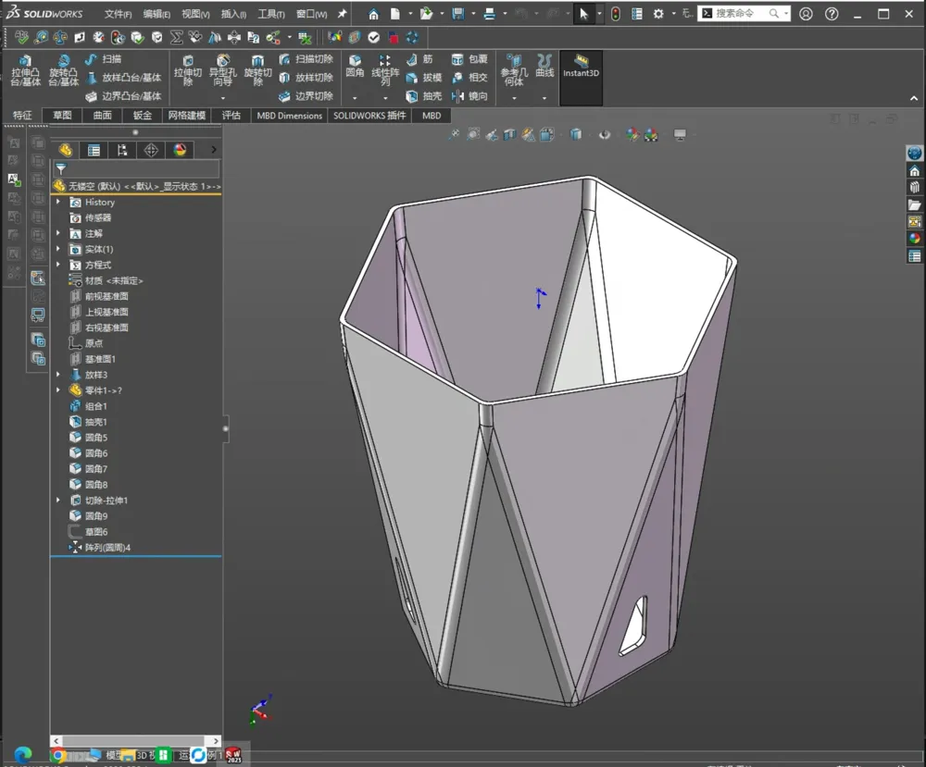Click the Rebuild traffic-light icon
Image resolution: width=926 pixels, height=767 pixels.
pos(616,14)
